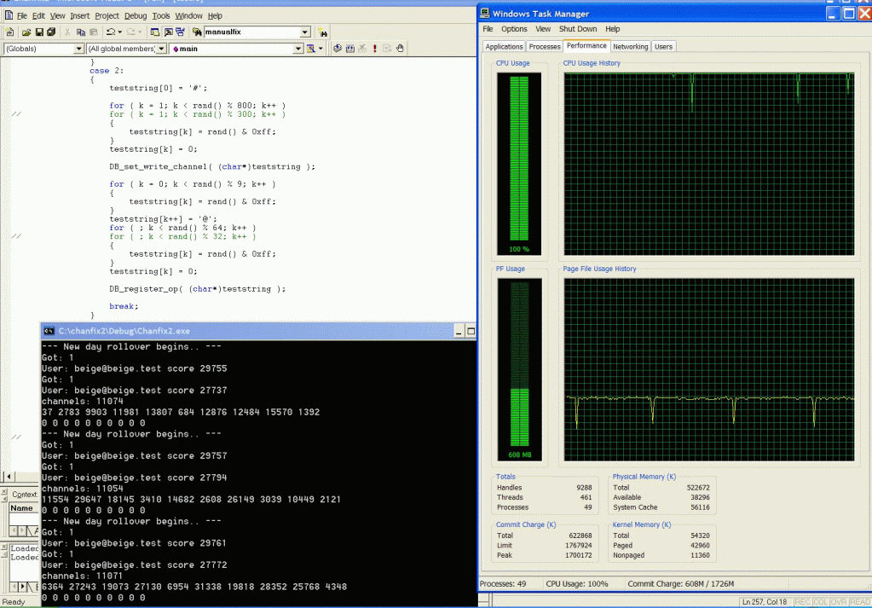Click the Paste clipboard icon
The height and width of the screenshot is (608, 872).
click(94, 32)
